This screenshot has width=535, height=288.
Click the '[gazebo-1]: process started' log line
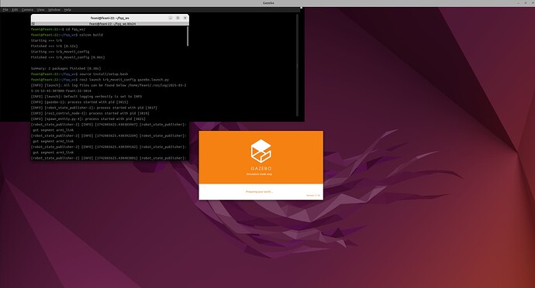click(x=80, y=102)
